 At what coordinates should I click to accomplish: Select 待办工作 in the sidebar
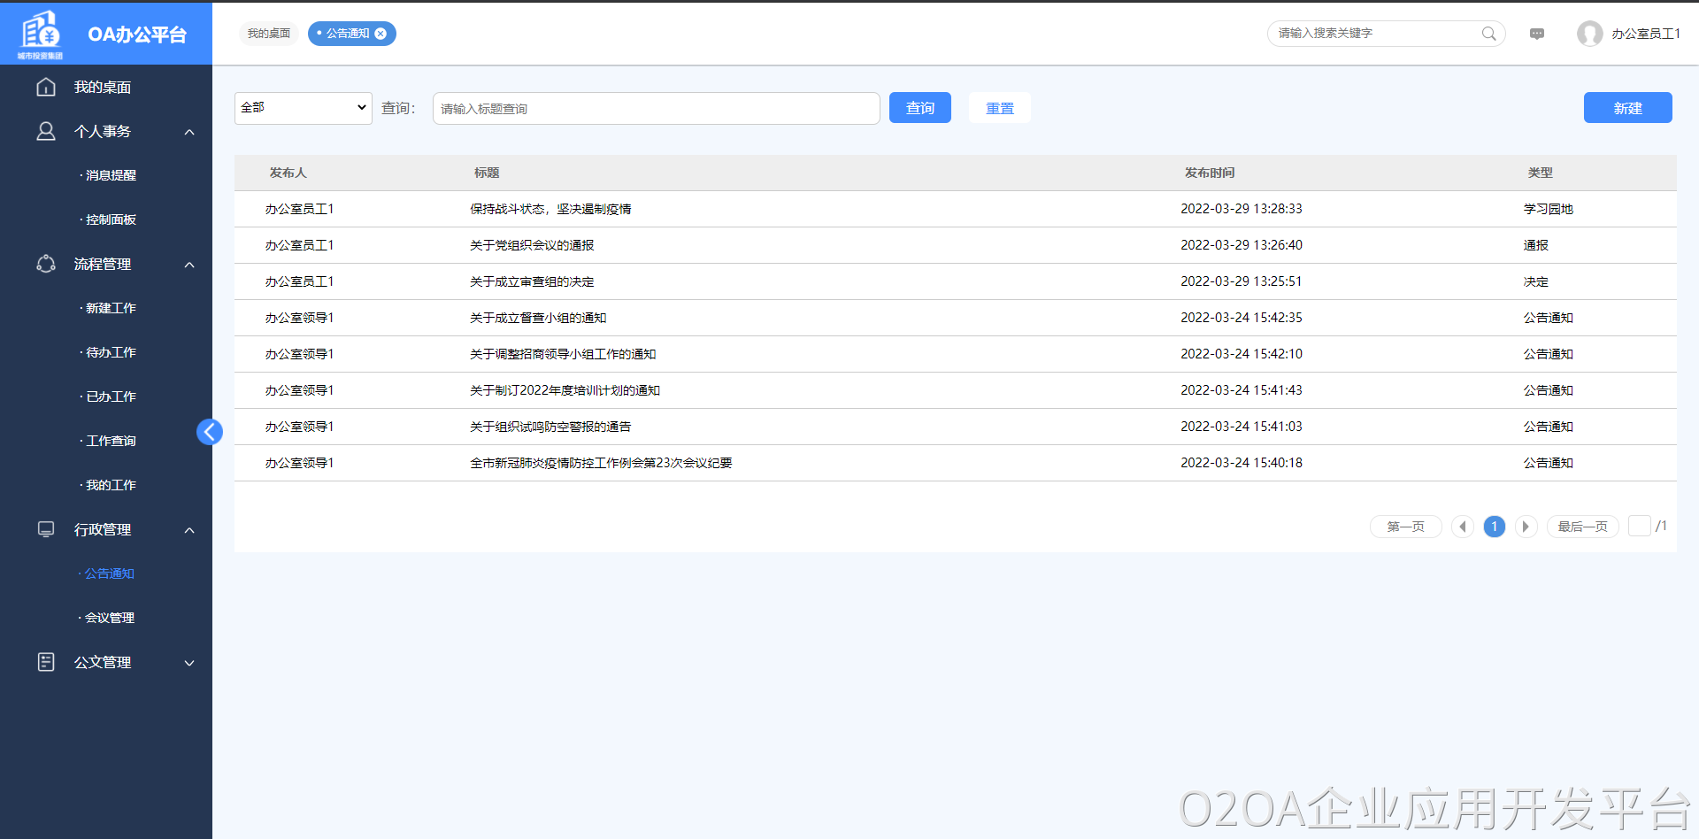click(x=111, y=352)
